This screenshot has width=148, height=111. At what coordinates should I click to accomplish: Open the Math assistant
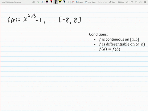[x=121, y=2]
